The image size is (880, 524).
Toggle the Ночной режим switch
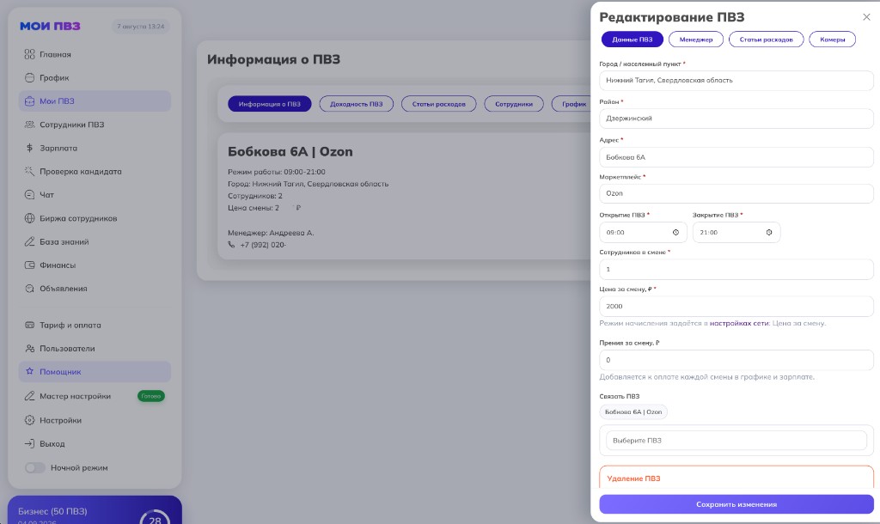[x=34, y=467]
